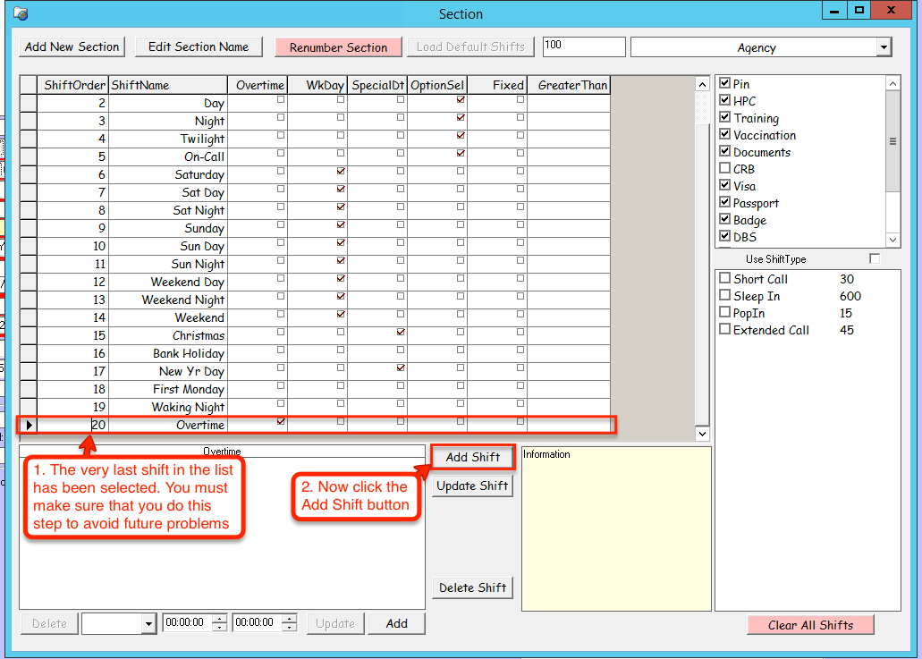Sort by the ShiftName column header

tap(167, 85)
